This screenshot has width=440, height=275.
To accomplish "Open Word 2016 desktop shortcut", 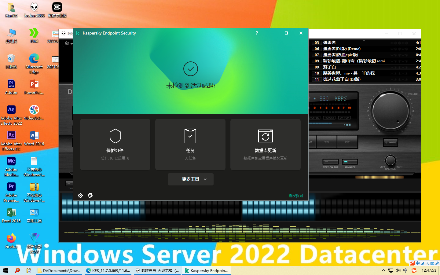I will tap(34, 138).
